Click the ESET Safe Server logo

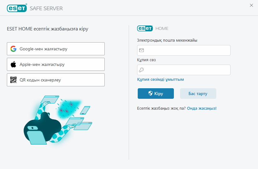pos(35,8)
